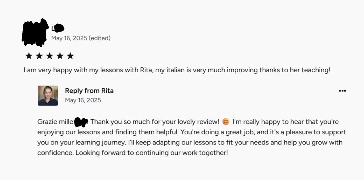This screenshot has height=180, width=364.
Task: Click the date beneath "Reply from Rita"
Action: click(83, 100)
